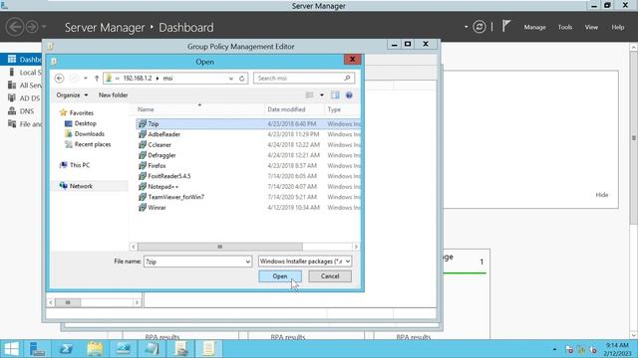
Task: Open File Explorer from taskbar
Action: [95, 349]
